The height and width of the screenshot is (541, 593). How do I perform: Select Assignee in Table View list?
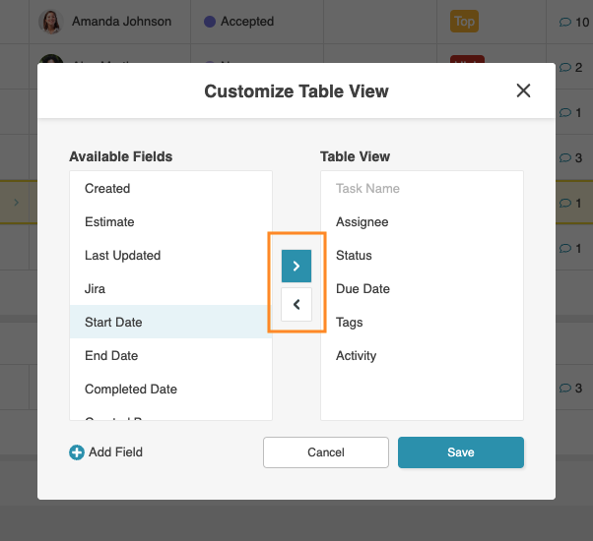point(362,222)
